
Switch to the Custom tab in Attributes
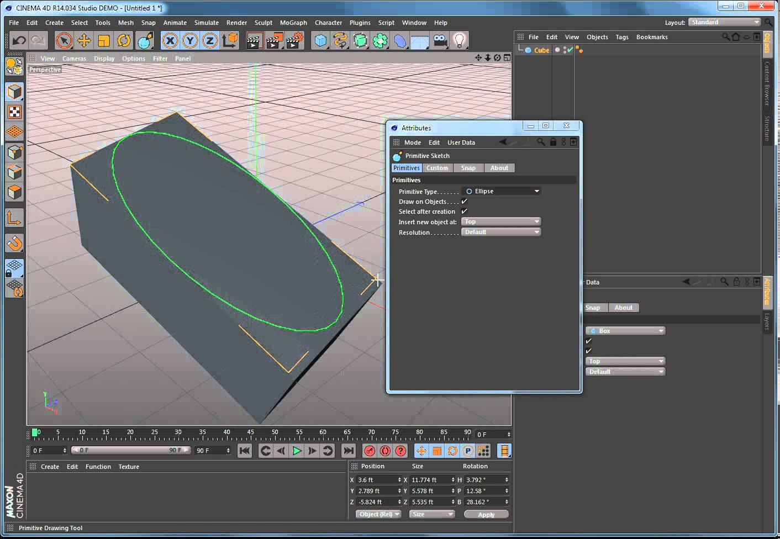click(437, 168)
